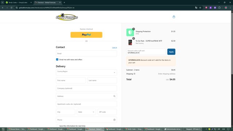The height and width of the screenshot is (131, 233).
Task: Click the translate page icon
Action: (x=196, y=8)
